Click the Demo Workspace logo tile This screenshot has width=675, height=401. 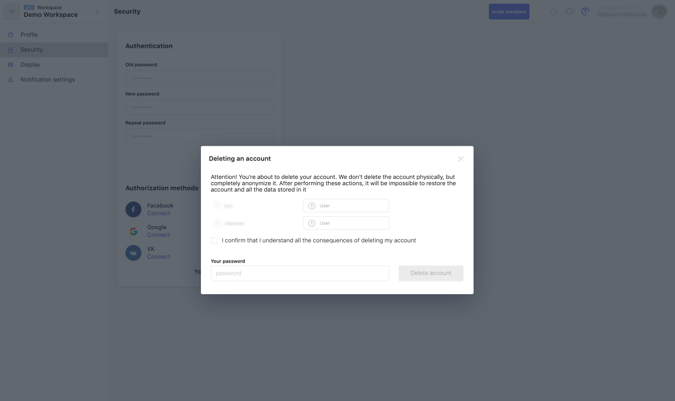pyautogui.click(x=12, y=12)
